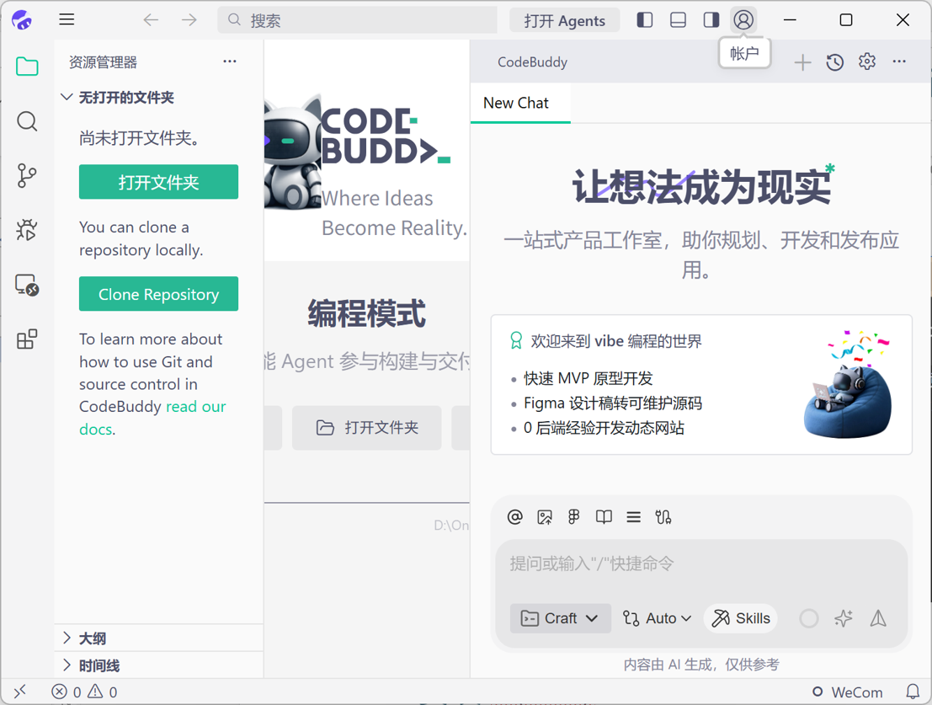
Task: Open the Extensions blocks icon
Action: click(27, 339)
